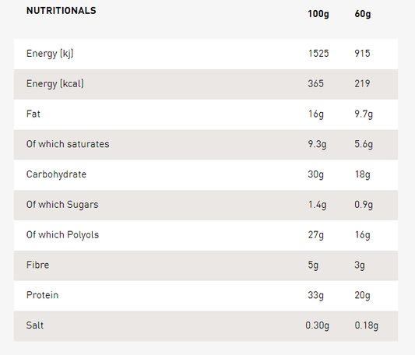The width and height of the screenshot is (415, 355).
Task: Select the Protein row label
Action: tap(42, 295)
